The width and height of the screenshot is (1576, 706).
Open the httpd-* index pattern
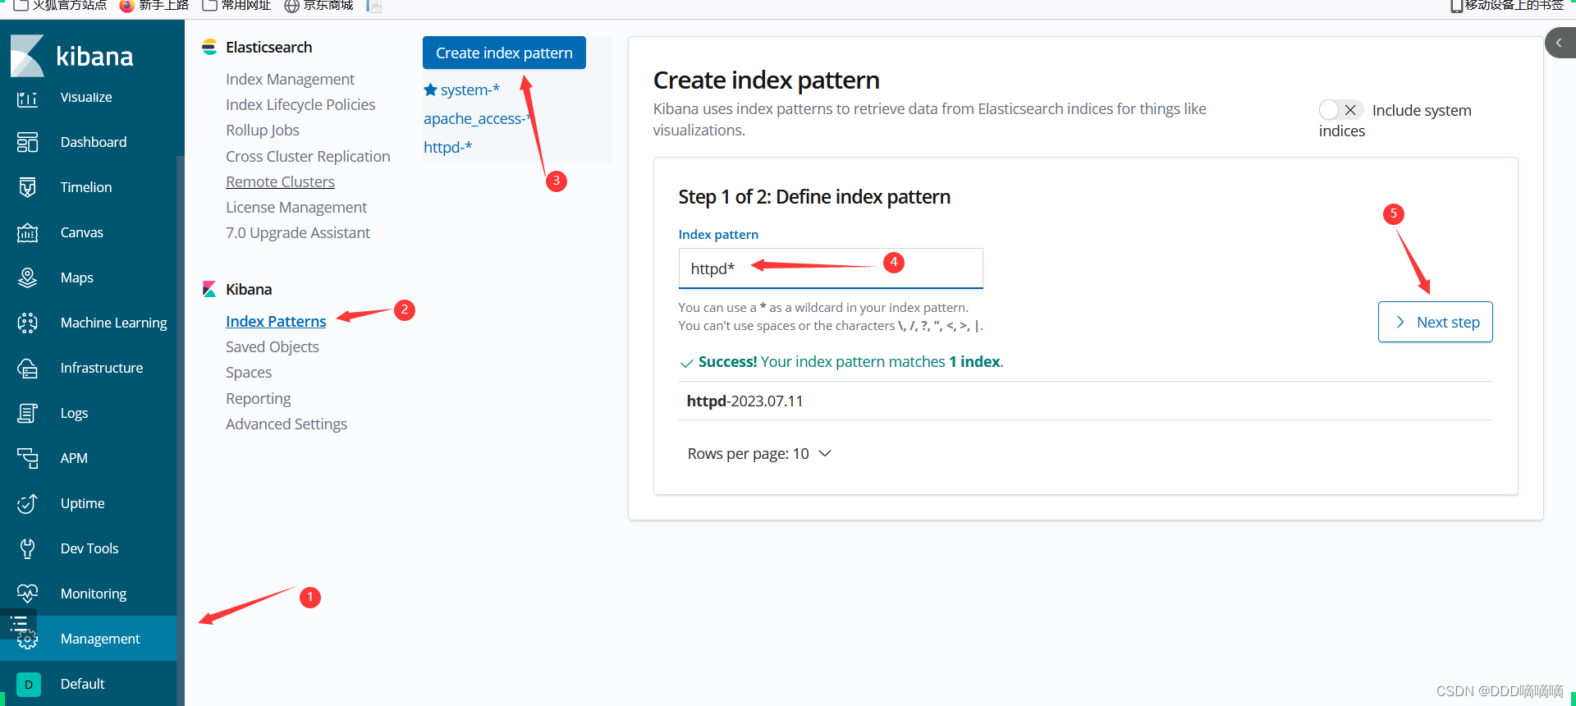[447, 147]
